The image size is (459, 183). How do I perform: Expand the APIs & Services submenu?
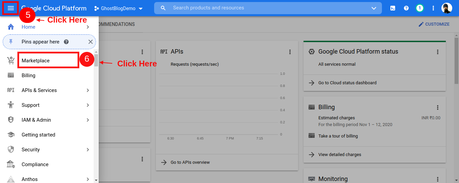pos(88,90)
